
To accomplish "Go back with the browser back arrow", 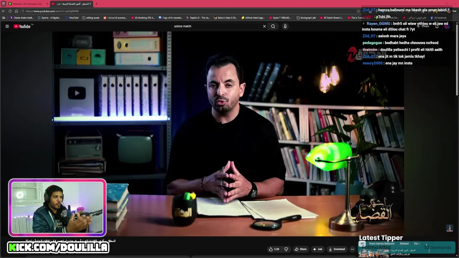I will click(x=4, y=11).
